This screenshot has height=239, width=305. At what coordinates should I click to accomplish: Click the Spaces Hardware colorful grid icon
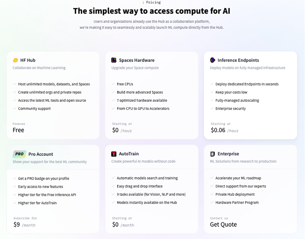[114, 60]
